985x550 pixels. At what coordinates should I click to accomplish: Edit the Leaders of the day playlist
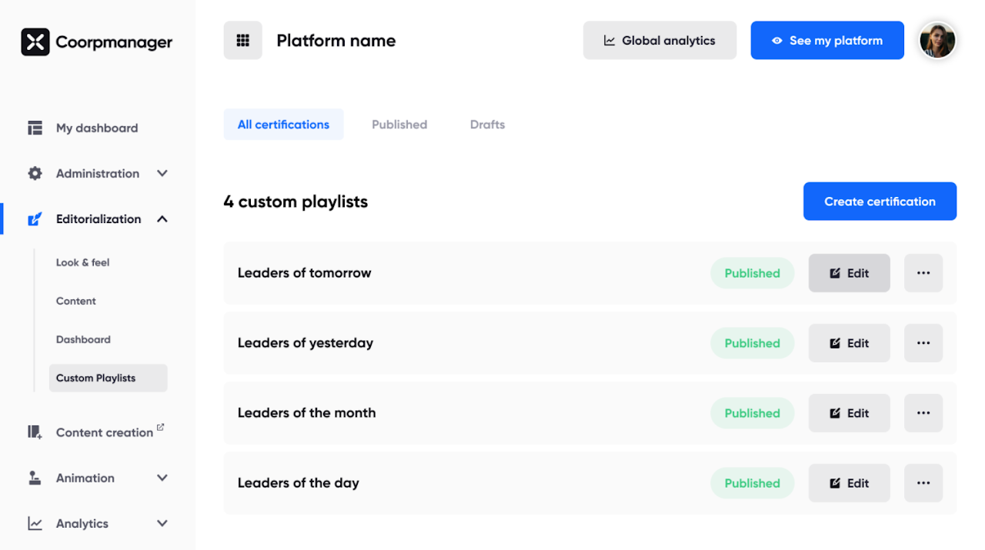tap(850, 483)
